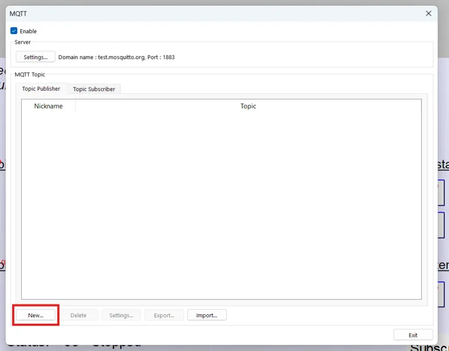Enable the MQTT Enable checkbox
The width and height of the screenshot is (449, 351).
14,31
